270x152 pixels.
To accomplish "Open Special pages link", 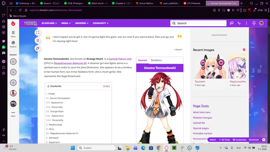I will point(201,128).
